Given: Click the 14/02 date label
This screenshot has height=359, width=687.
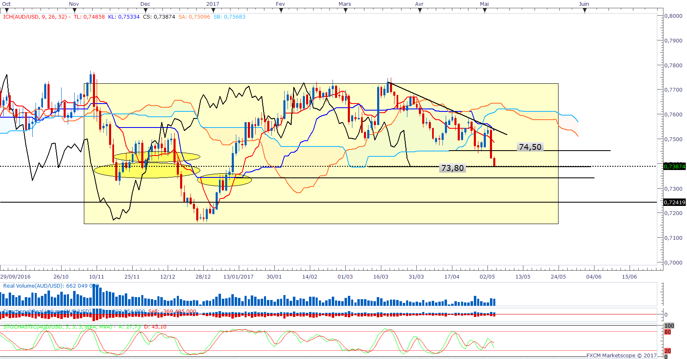Looking at the screenshot, I should point(310,277).
